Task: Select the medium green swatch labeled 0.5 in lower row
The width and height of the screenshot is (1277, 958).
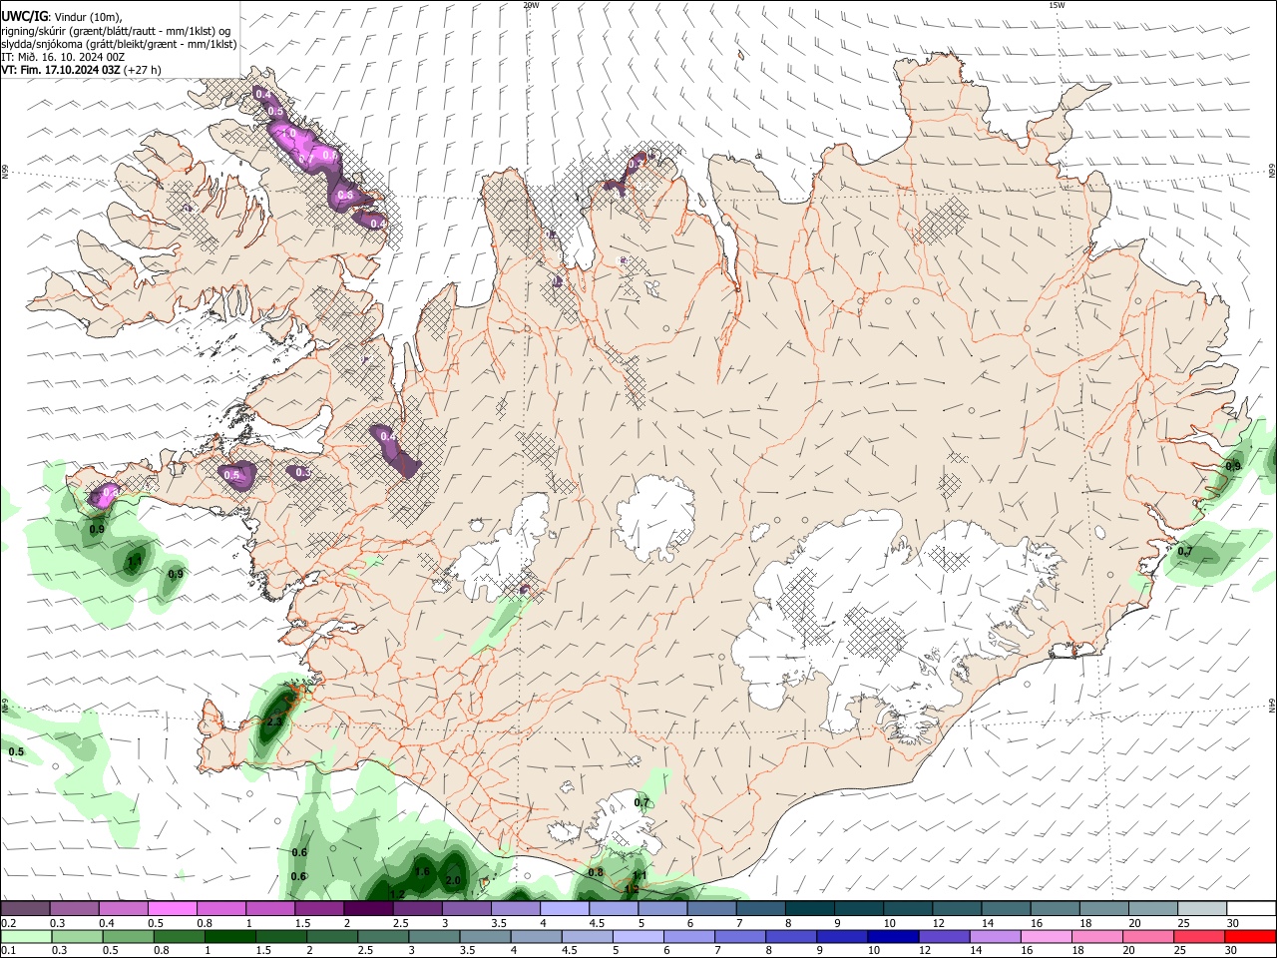Action: [x=128, y=936]
